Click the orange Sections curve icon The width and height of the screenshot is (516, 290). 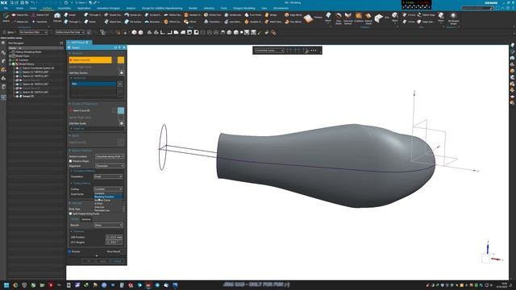pyautogui.click(x=121, y=60)
